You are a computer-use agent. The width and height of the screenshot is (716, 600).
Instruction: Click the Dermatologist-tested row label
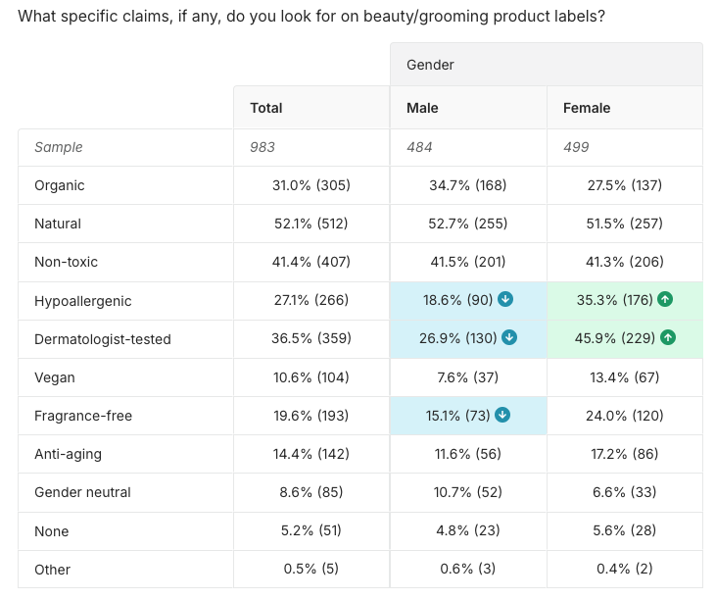[103, 339]
